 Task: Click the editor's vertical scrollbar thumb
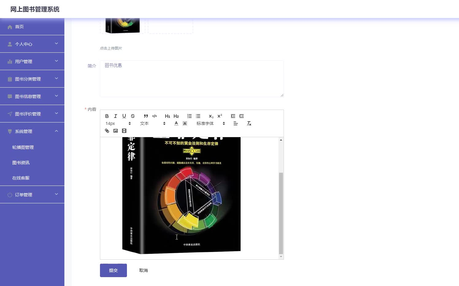(281, 213)
